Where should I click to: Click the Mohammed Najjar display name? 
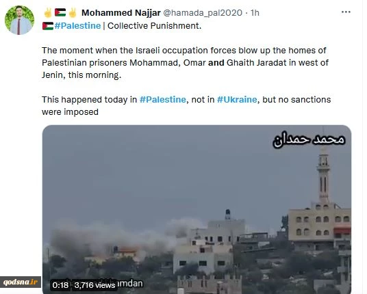[x=121, y=12]
